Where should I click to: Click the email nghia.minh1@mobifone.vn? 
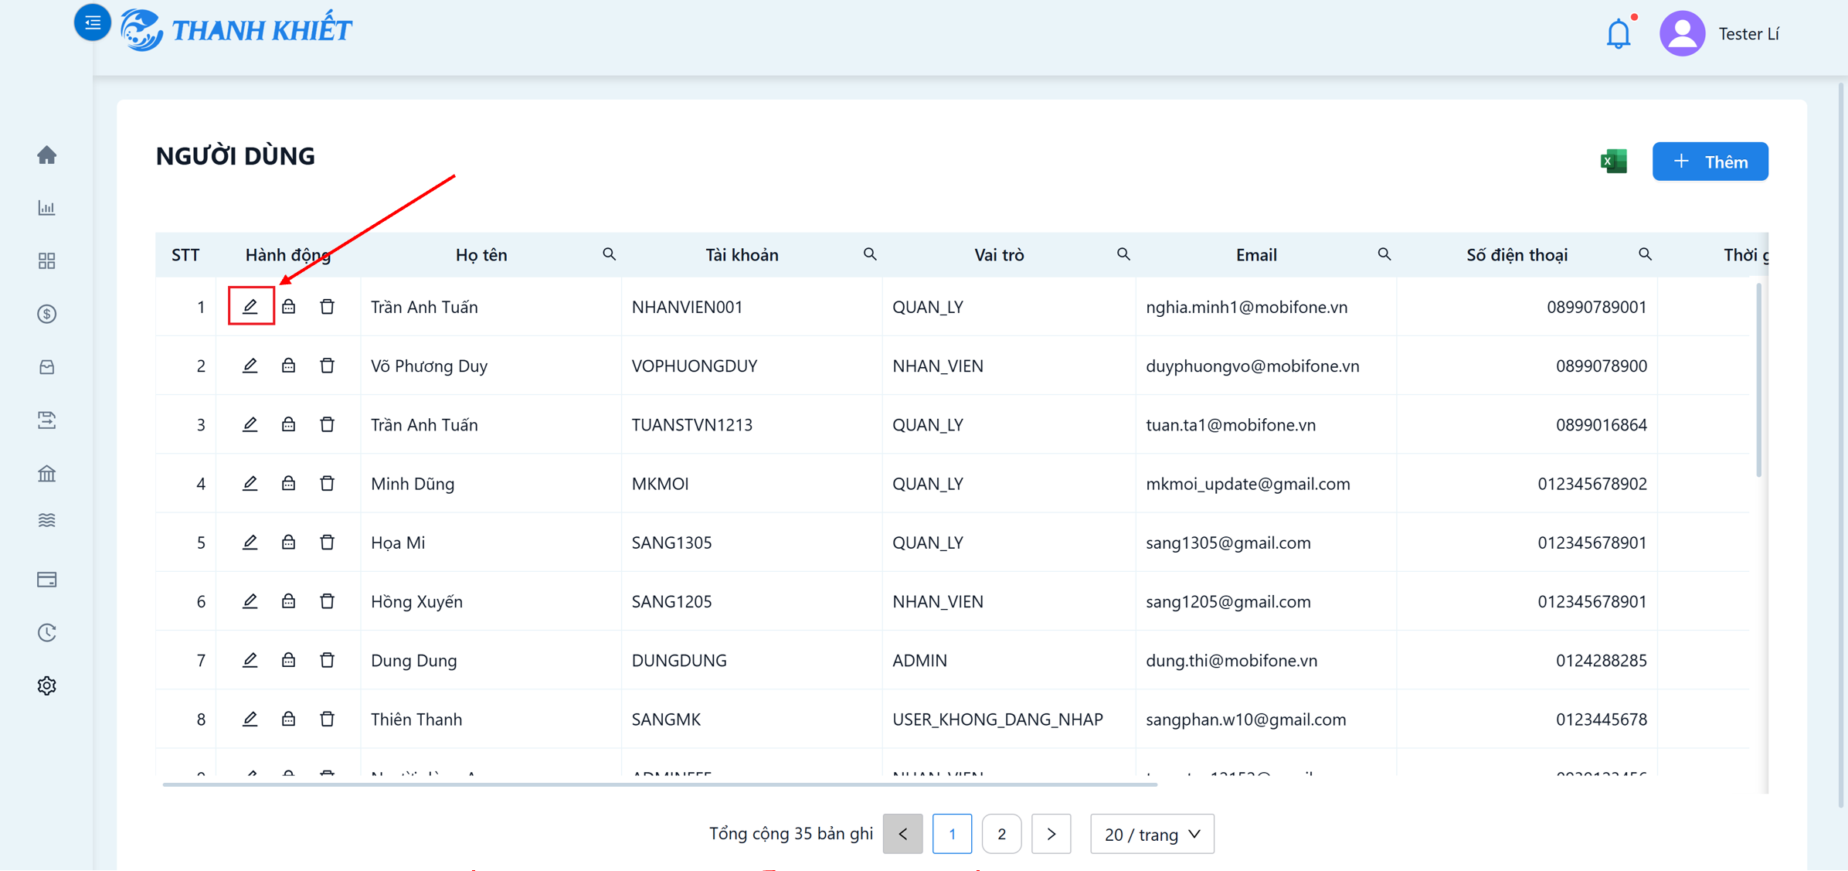pos(1246,307)
